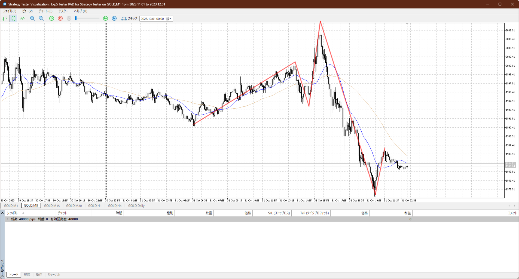
Task: Switch to the GOLD,H1 chart tab
Action: point(95,206)
